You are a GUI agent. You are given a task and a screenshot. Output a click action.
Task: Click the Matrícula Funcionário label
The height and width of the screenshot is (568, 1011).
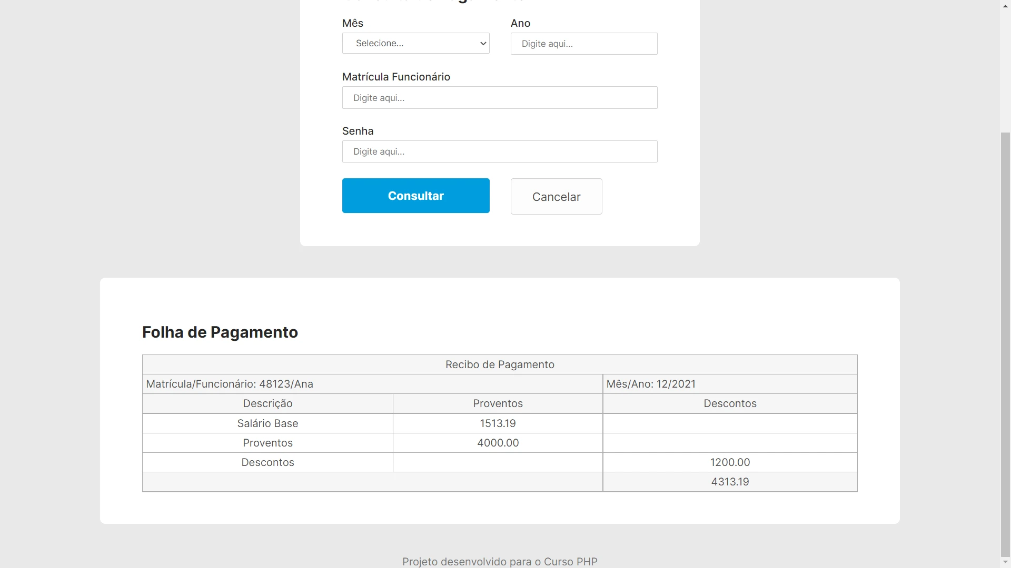tap(396, 77)
